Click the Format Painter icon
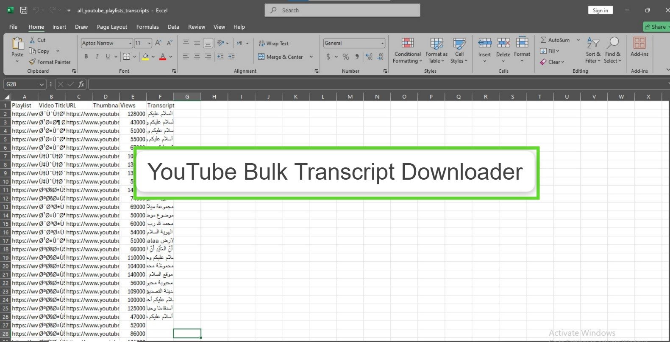Viewport: 670px width, 342px height. tap(32, 62)
